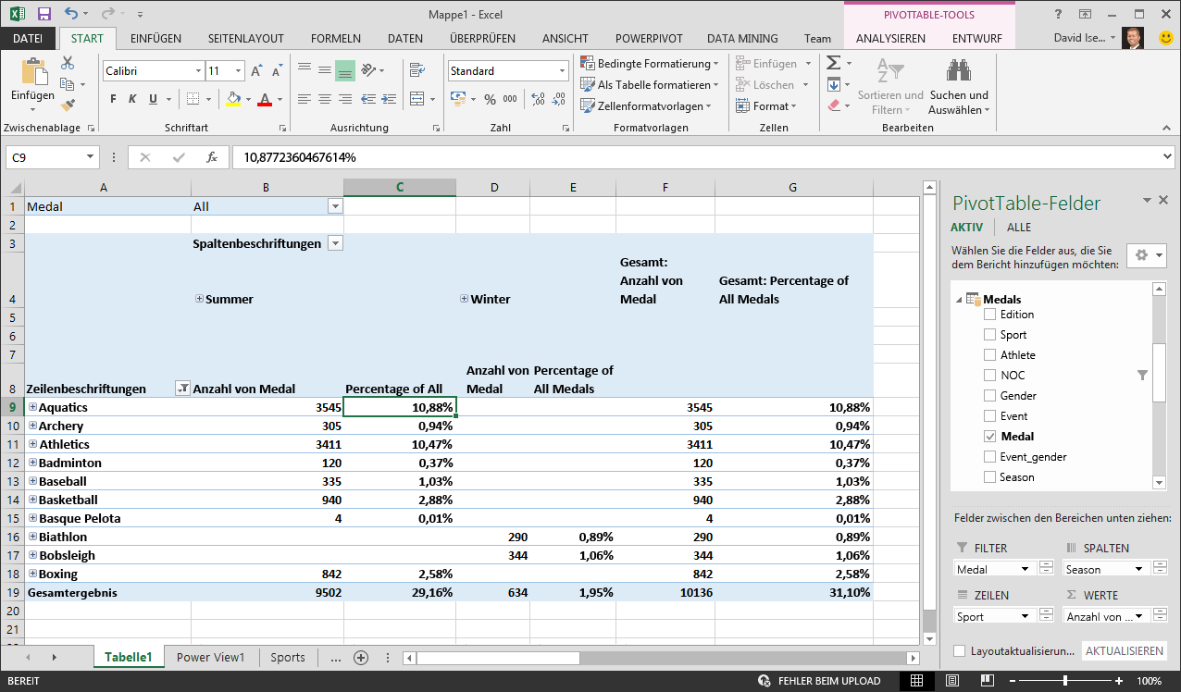Open the Zeilenbeschriftungen filter dropdown

click(182, 389)
